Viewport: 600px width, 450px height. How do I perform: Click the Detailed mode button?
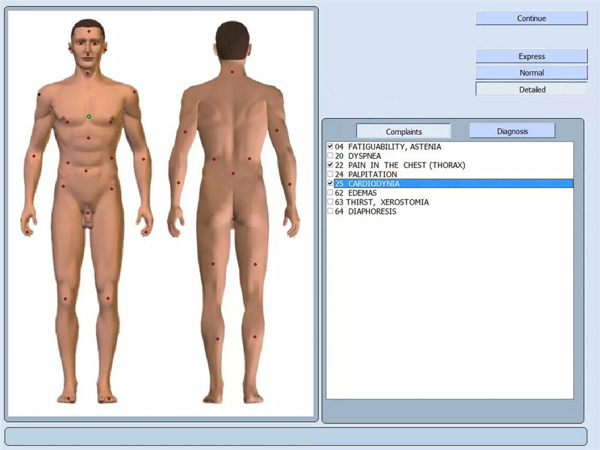pos(531,89)
